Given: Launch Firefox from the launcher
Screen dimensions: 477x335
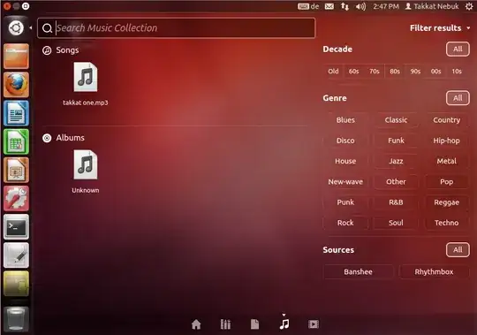Looking at the screenshot, I should 17,85.
